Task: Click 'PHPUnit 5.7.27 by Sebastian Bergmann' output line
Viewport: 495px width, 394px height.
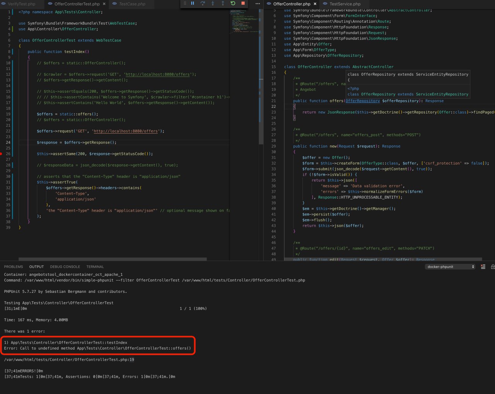Action: tap(65, 292)
